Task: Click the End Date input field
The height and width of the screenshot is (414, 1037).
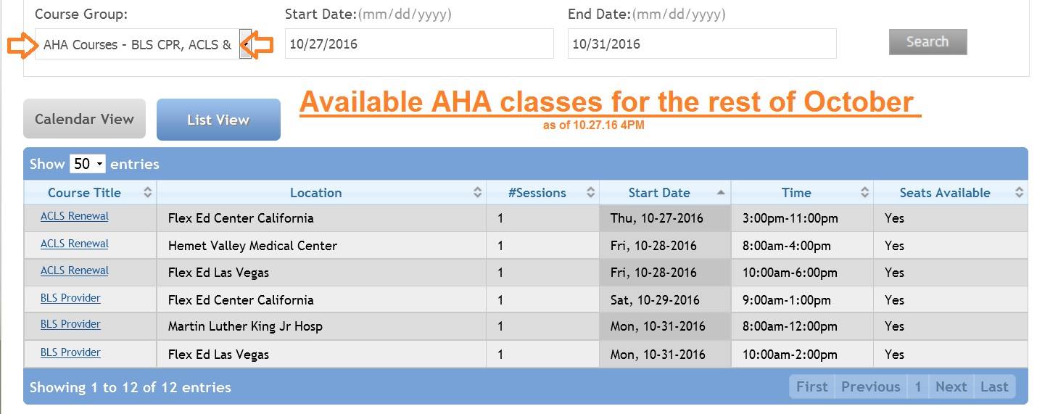Action: coord(702,44)
